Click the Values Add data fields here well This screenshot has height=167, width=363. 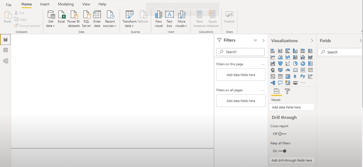pyautogui.click(x=292, y=107)
